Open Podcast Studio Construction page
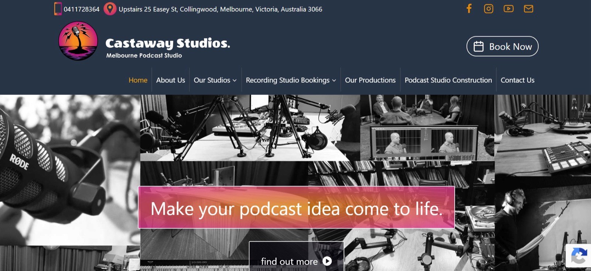 pos(448,80)
